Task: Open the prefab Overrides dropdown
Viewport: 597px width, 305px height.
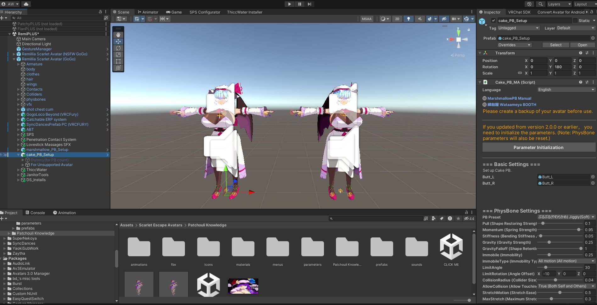Action: (x=515, y=45)
